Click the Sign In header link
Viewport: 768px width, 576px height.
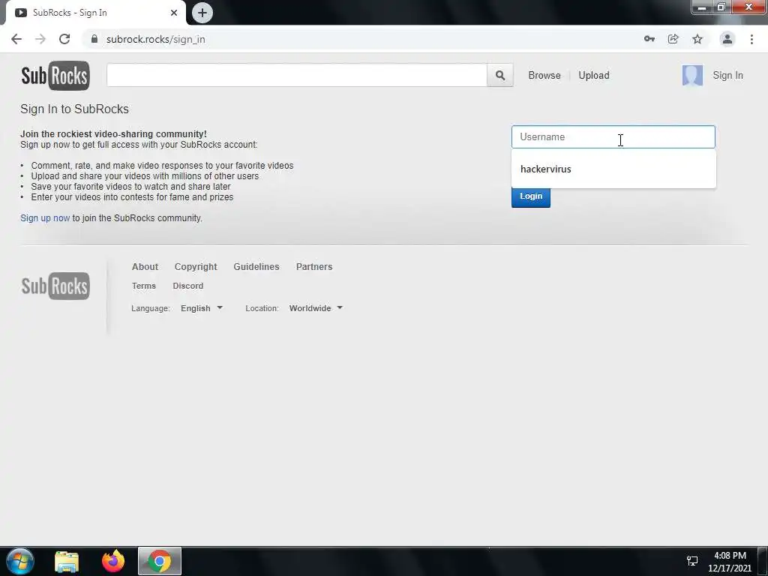(727, 76)
